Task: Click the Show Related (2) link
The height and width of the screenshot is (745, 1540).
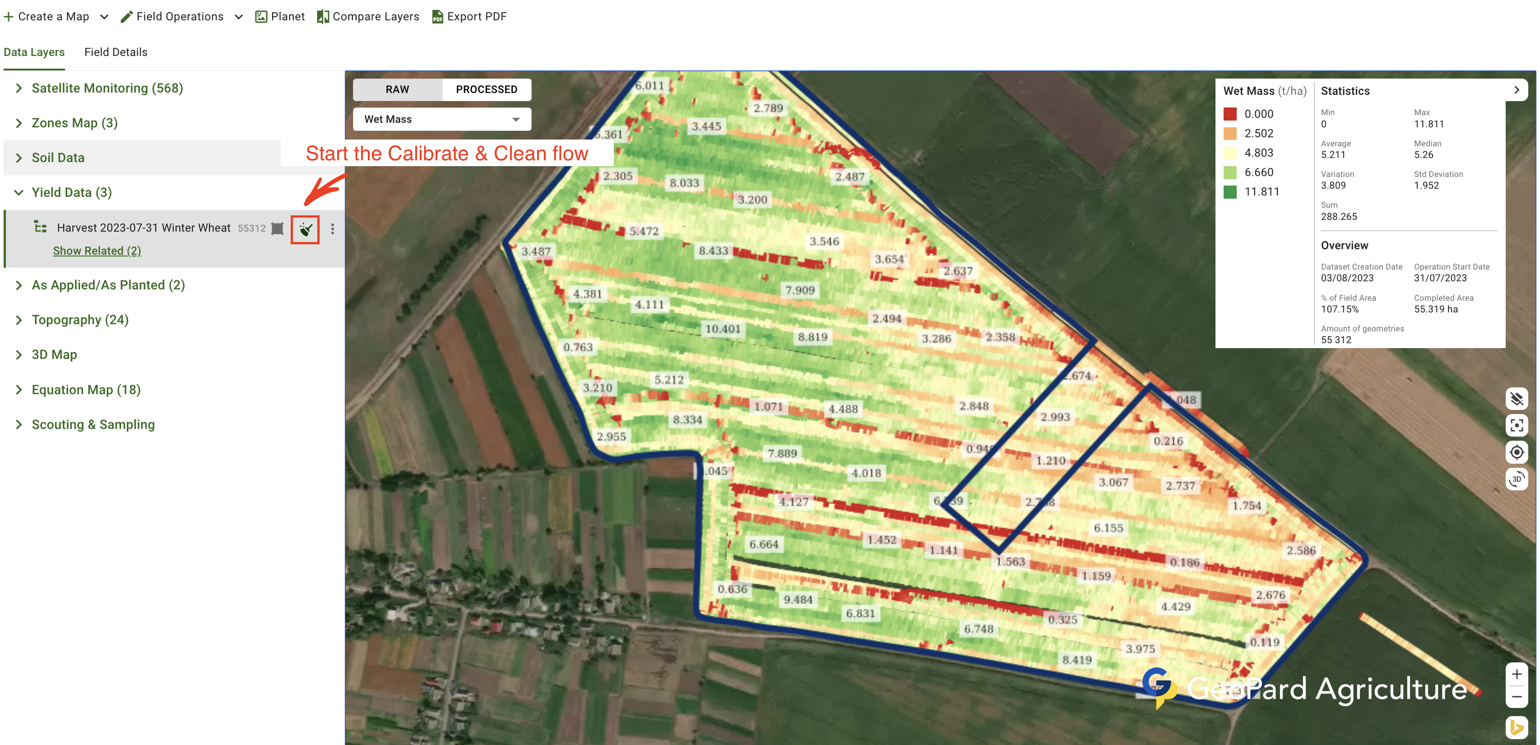Action: 97,251
